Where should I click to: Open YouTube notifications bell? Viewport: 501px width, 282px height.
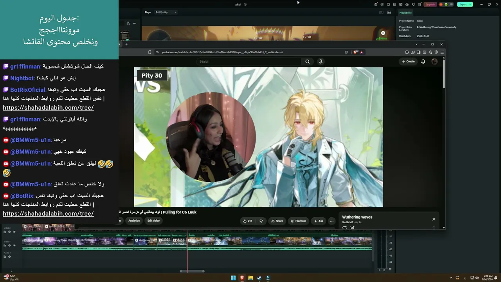423,61
